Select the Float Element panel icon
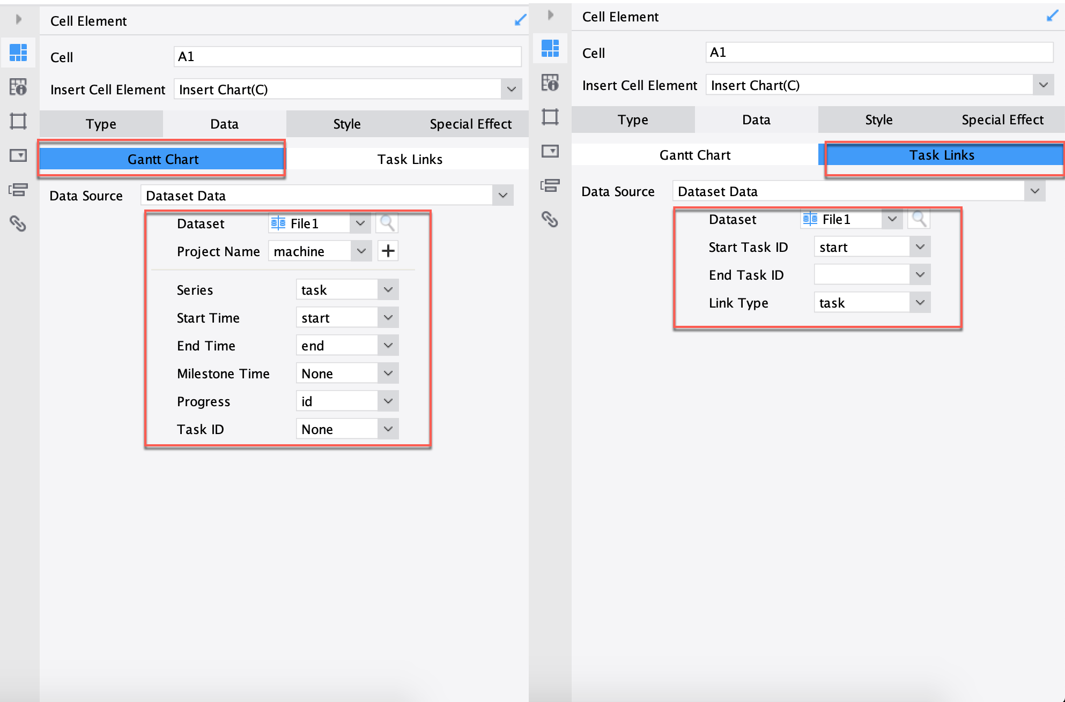 coord(18,121)
